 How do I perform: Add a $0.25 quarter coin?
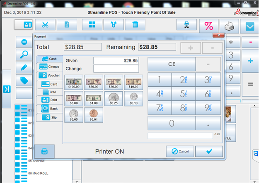pyautogui.click(x=114, y=99)
